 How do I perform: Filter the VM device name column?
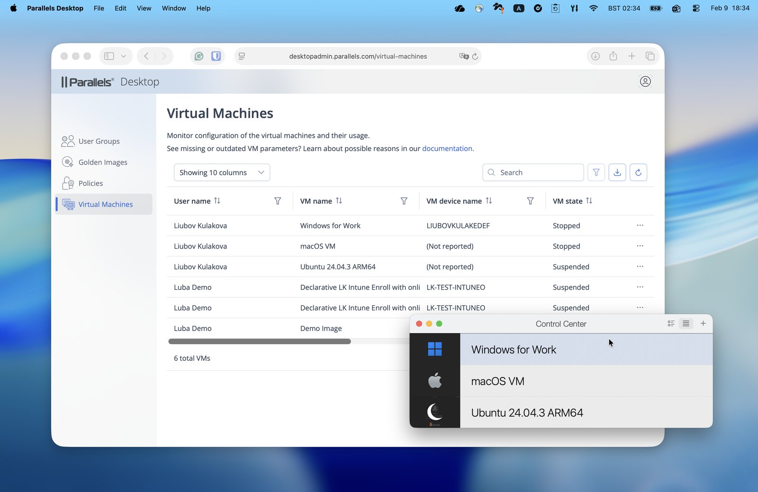coord(531,201)
